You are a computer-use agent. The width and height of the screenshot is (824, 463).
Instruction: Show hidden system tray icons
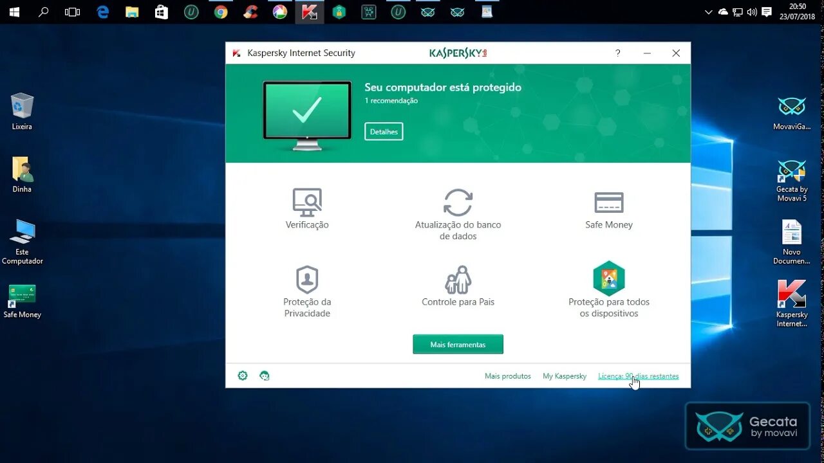coord(709,12)
